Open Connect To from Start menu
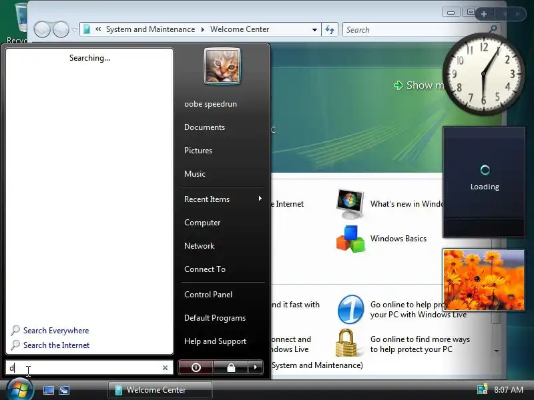This screenshot has width=534, height=400. (205, 269)
